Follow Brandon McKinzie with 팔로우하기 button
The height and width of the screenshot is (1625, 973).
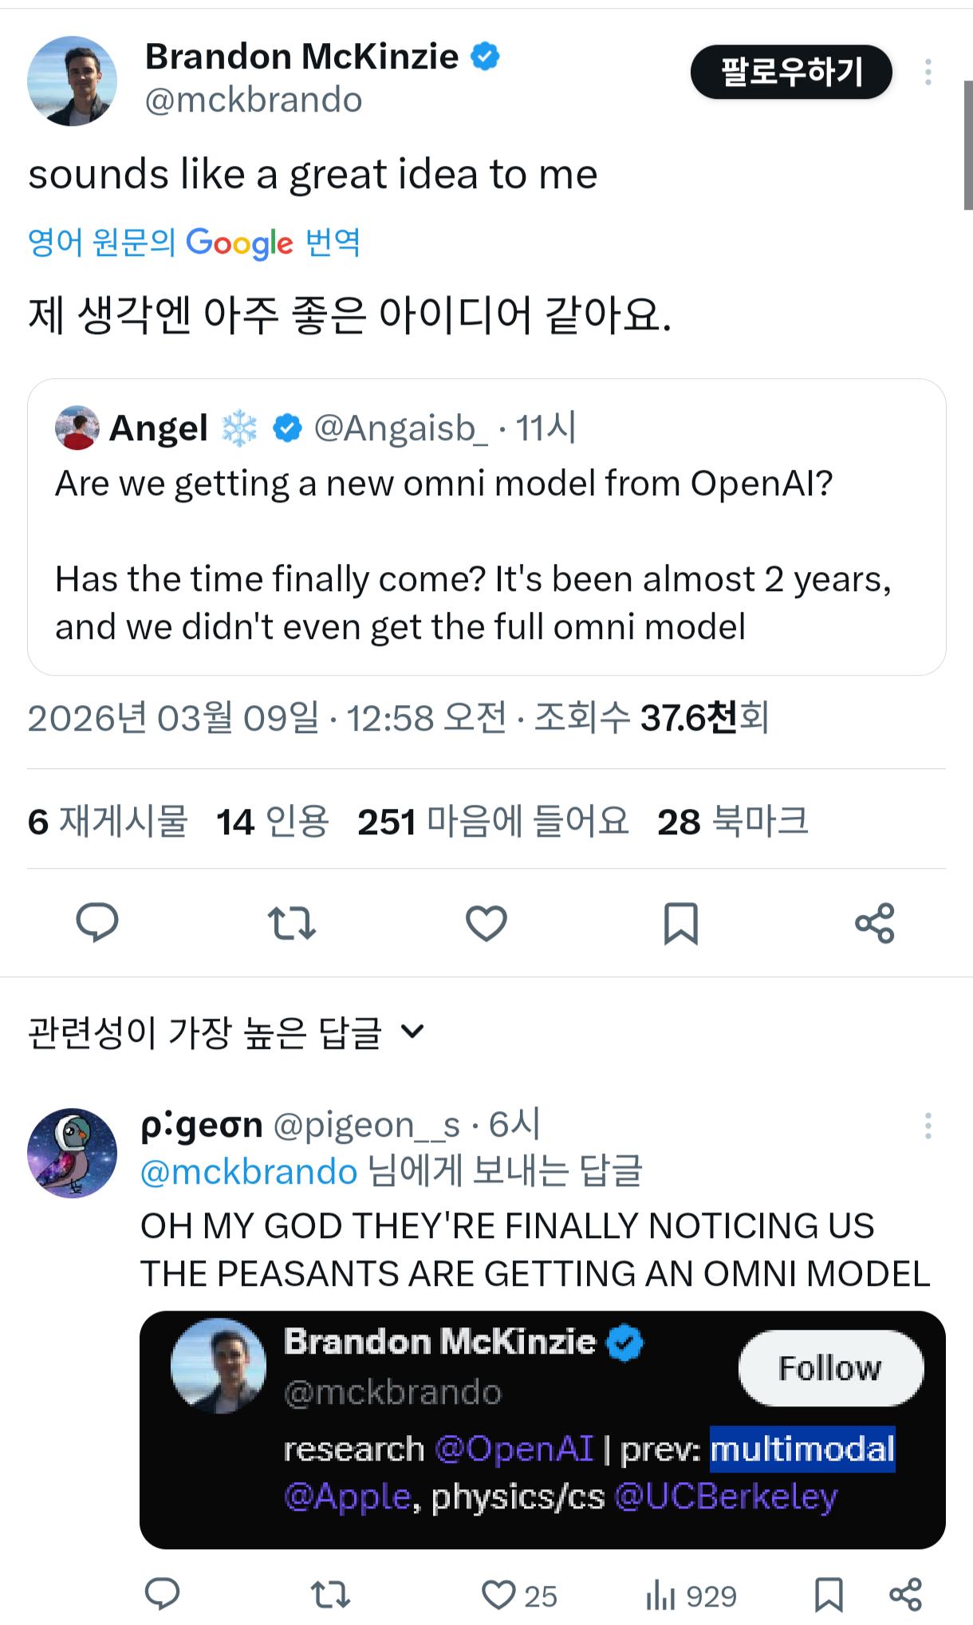pyautogui.click(x=791, y=72)
